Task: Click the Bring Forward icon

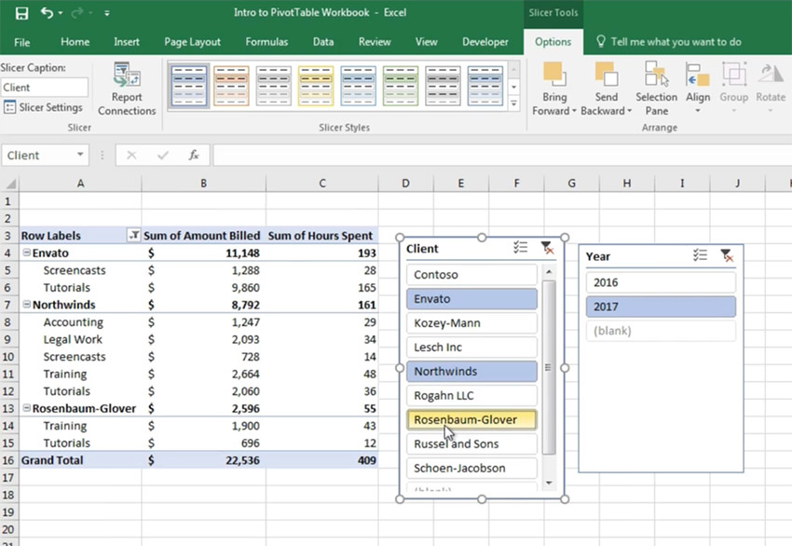Action: pos(553,75)
